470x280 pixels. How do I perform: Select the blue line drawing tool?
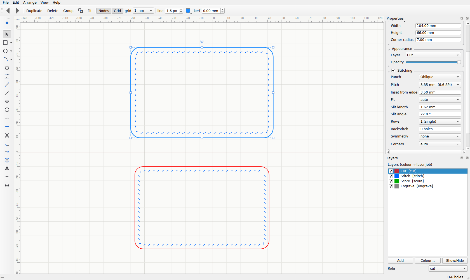tap(7, 85)
